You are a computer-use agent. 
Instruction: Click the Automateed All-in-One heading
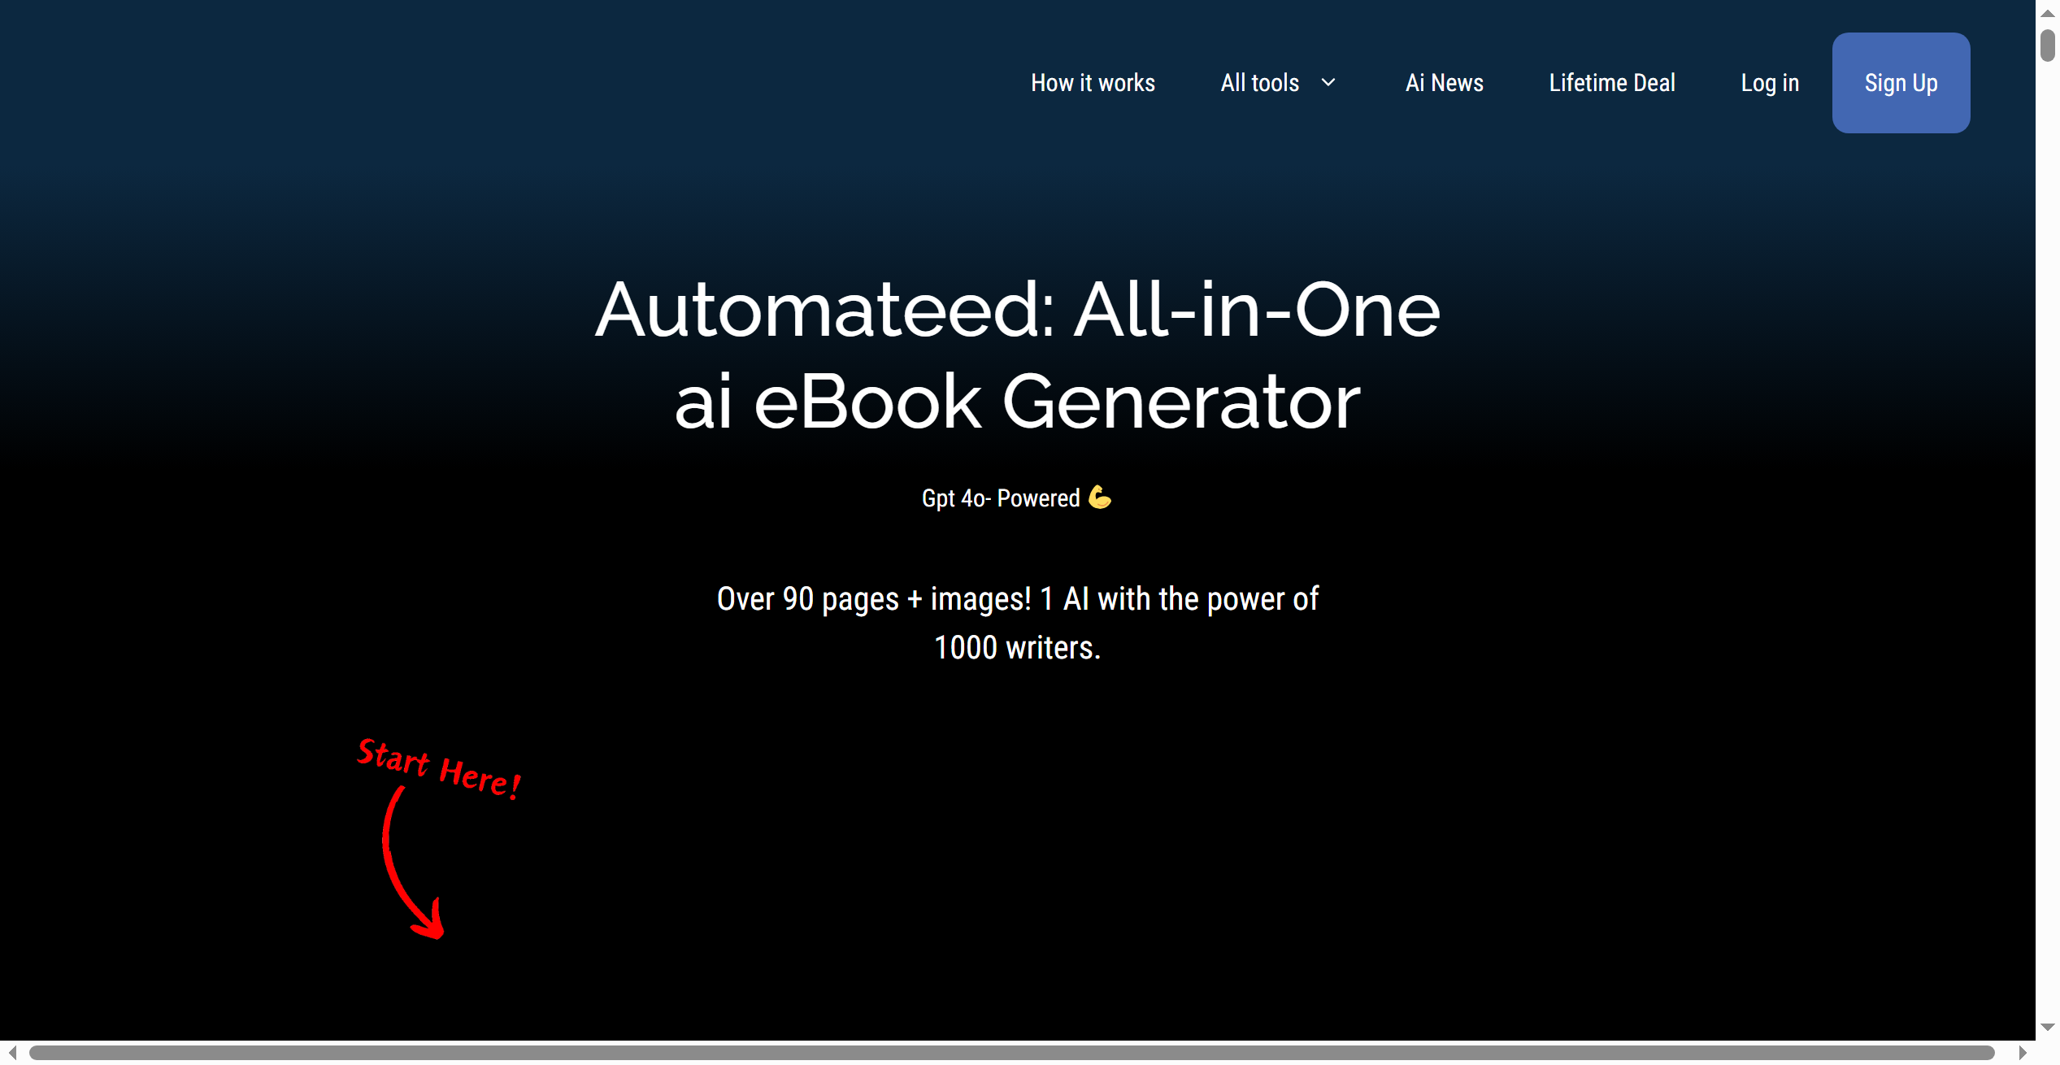tap(1018, 355)
